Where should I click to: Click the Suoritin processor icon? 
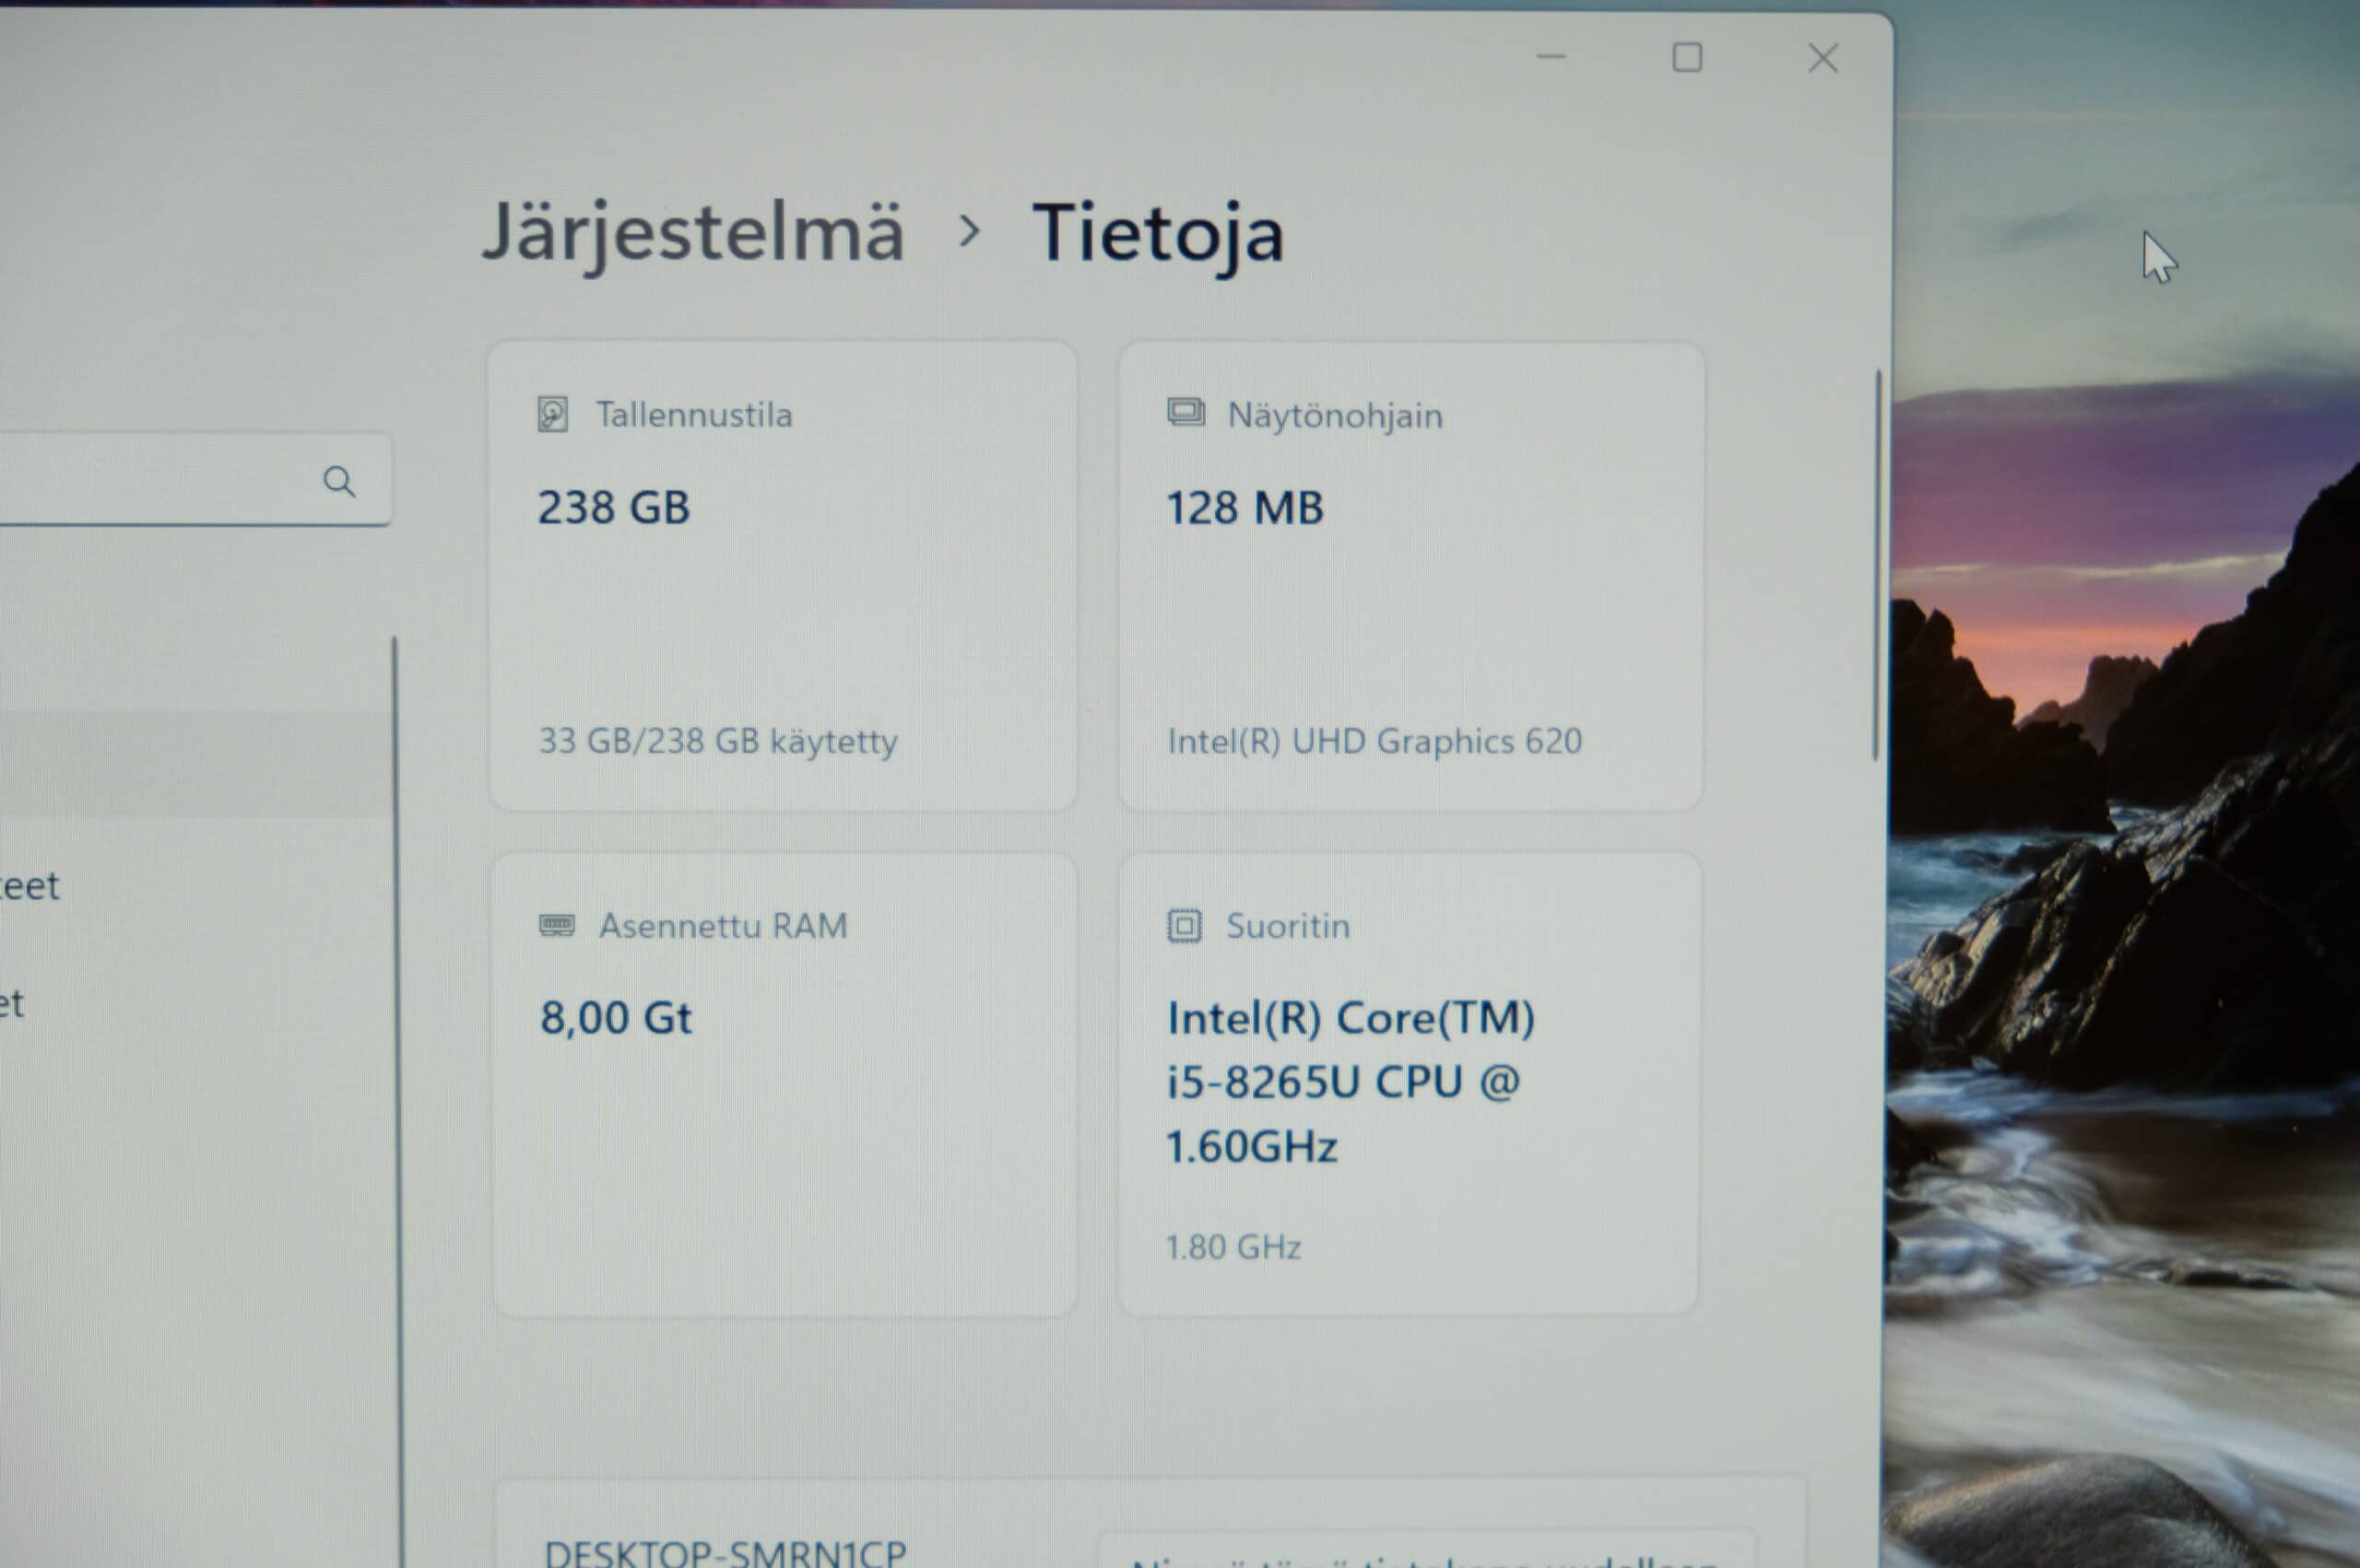click(1184, 926)
